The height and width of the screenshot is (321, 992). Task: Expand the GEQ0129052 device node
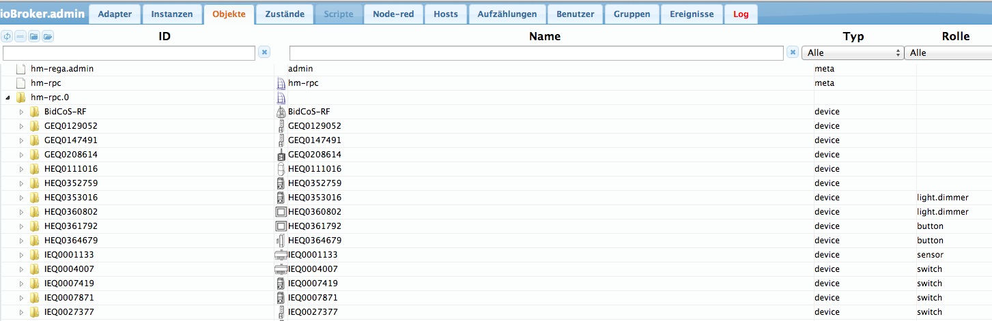[x=21, y=126]
